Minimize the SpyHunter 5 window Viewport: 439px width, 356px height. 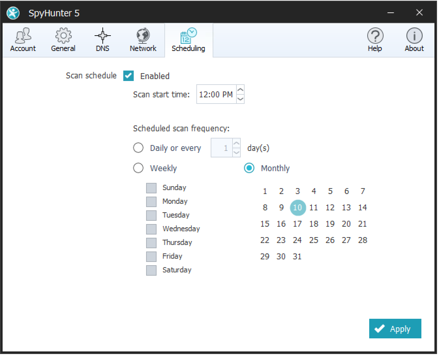[391, 13]
